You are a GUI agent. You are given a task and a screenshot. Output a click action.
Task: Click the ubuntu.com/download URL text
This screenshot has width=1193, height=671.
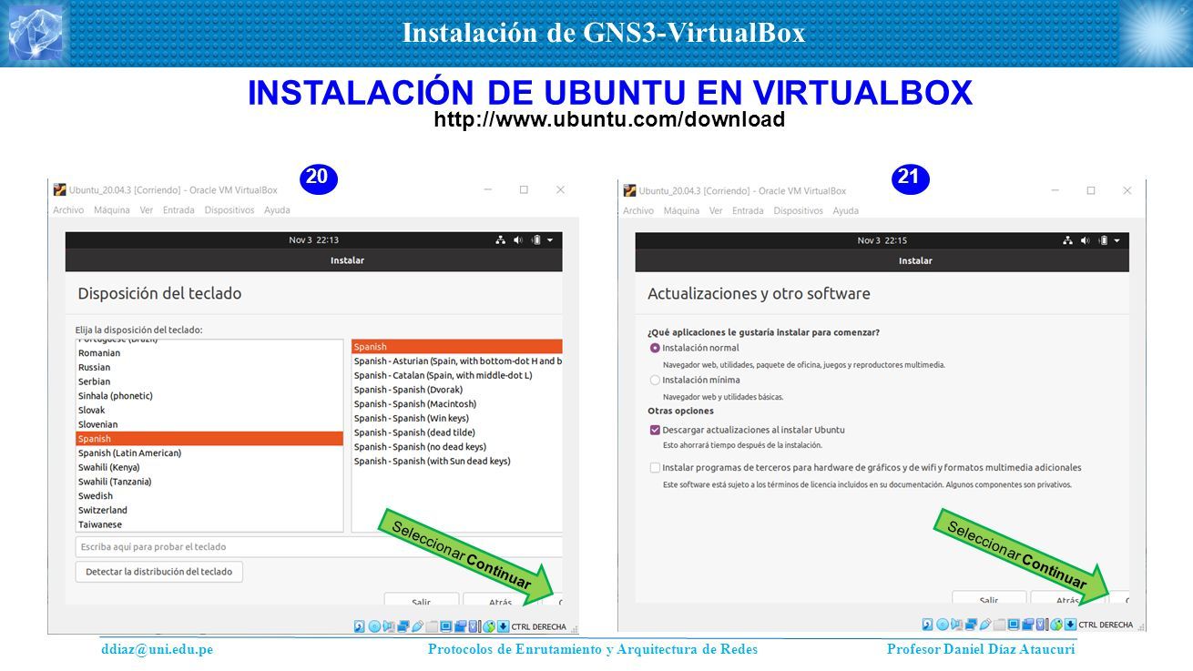point(609,119)
